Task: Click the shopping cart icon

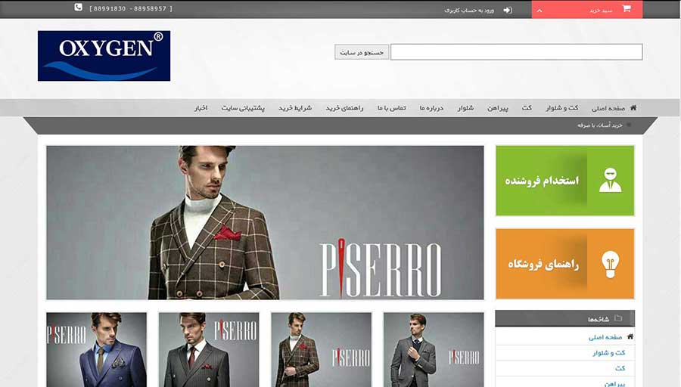Action: pyautogui.click(x=627, y=9)
